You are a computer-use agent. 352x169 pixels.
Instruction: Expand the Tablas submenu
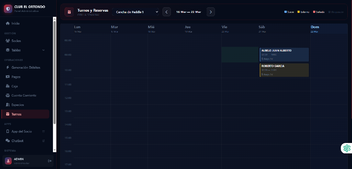(43, 50)
